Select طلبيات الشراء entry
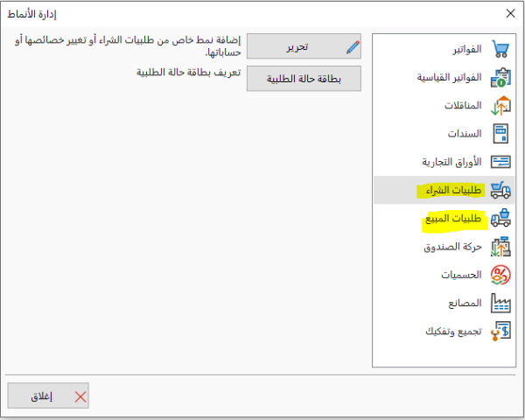Image resolution: width=525 pixels, height=420 pixels. pos(444,190)
